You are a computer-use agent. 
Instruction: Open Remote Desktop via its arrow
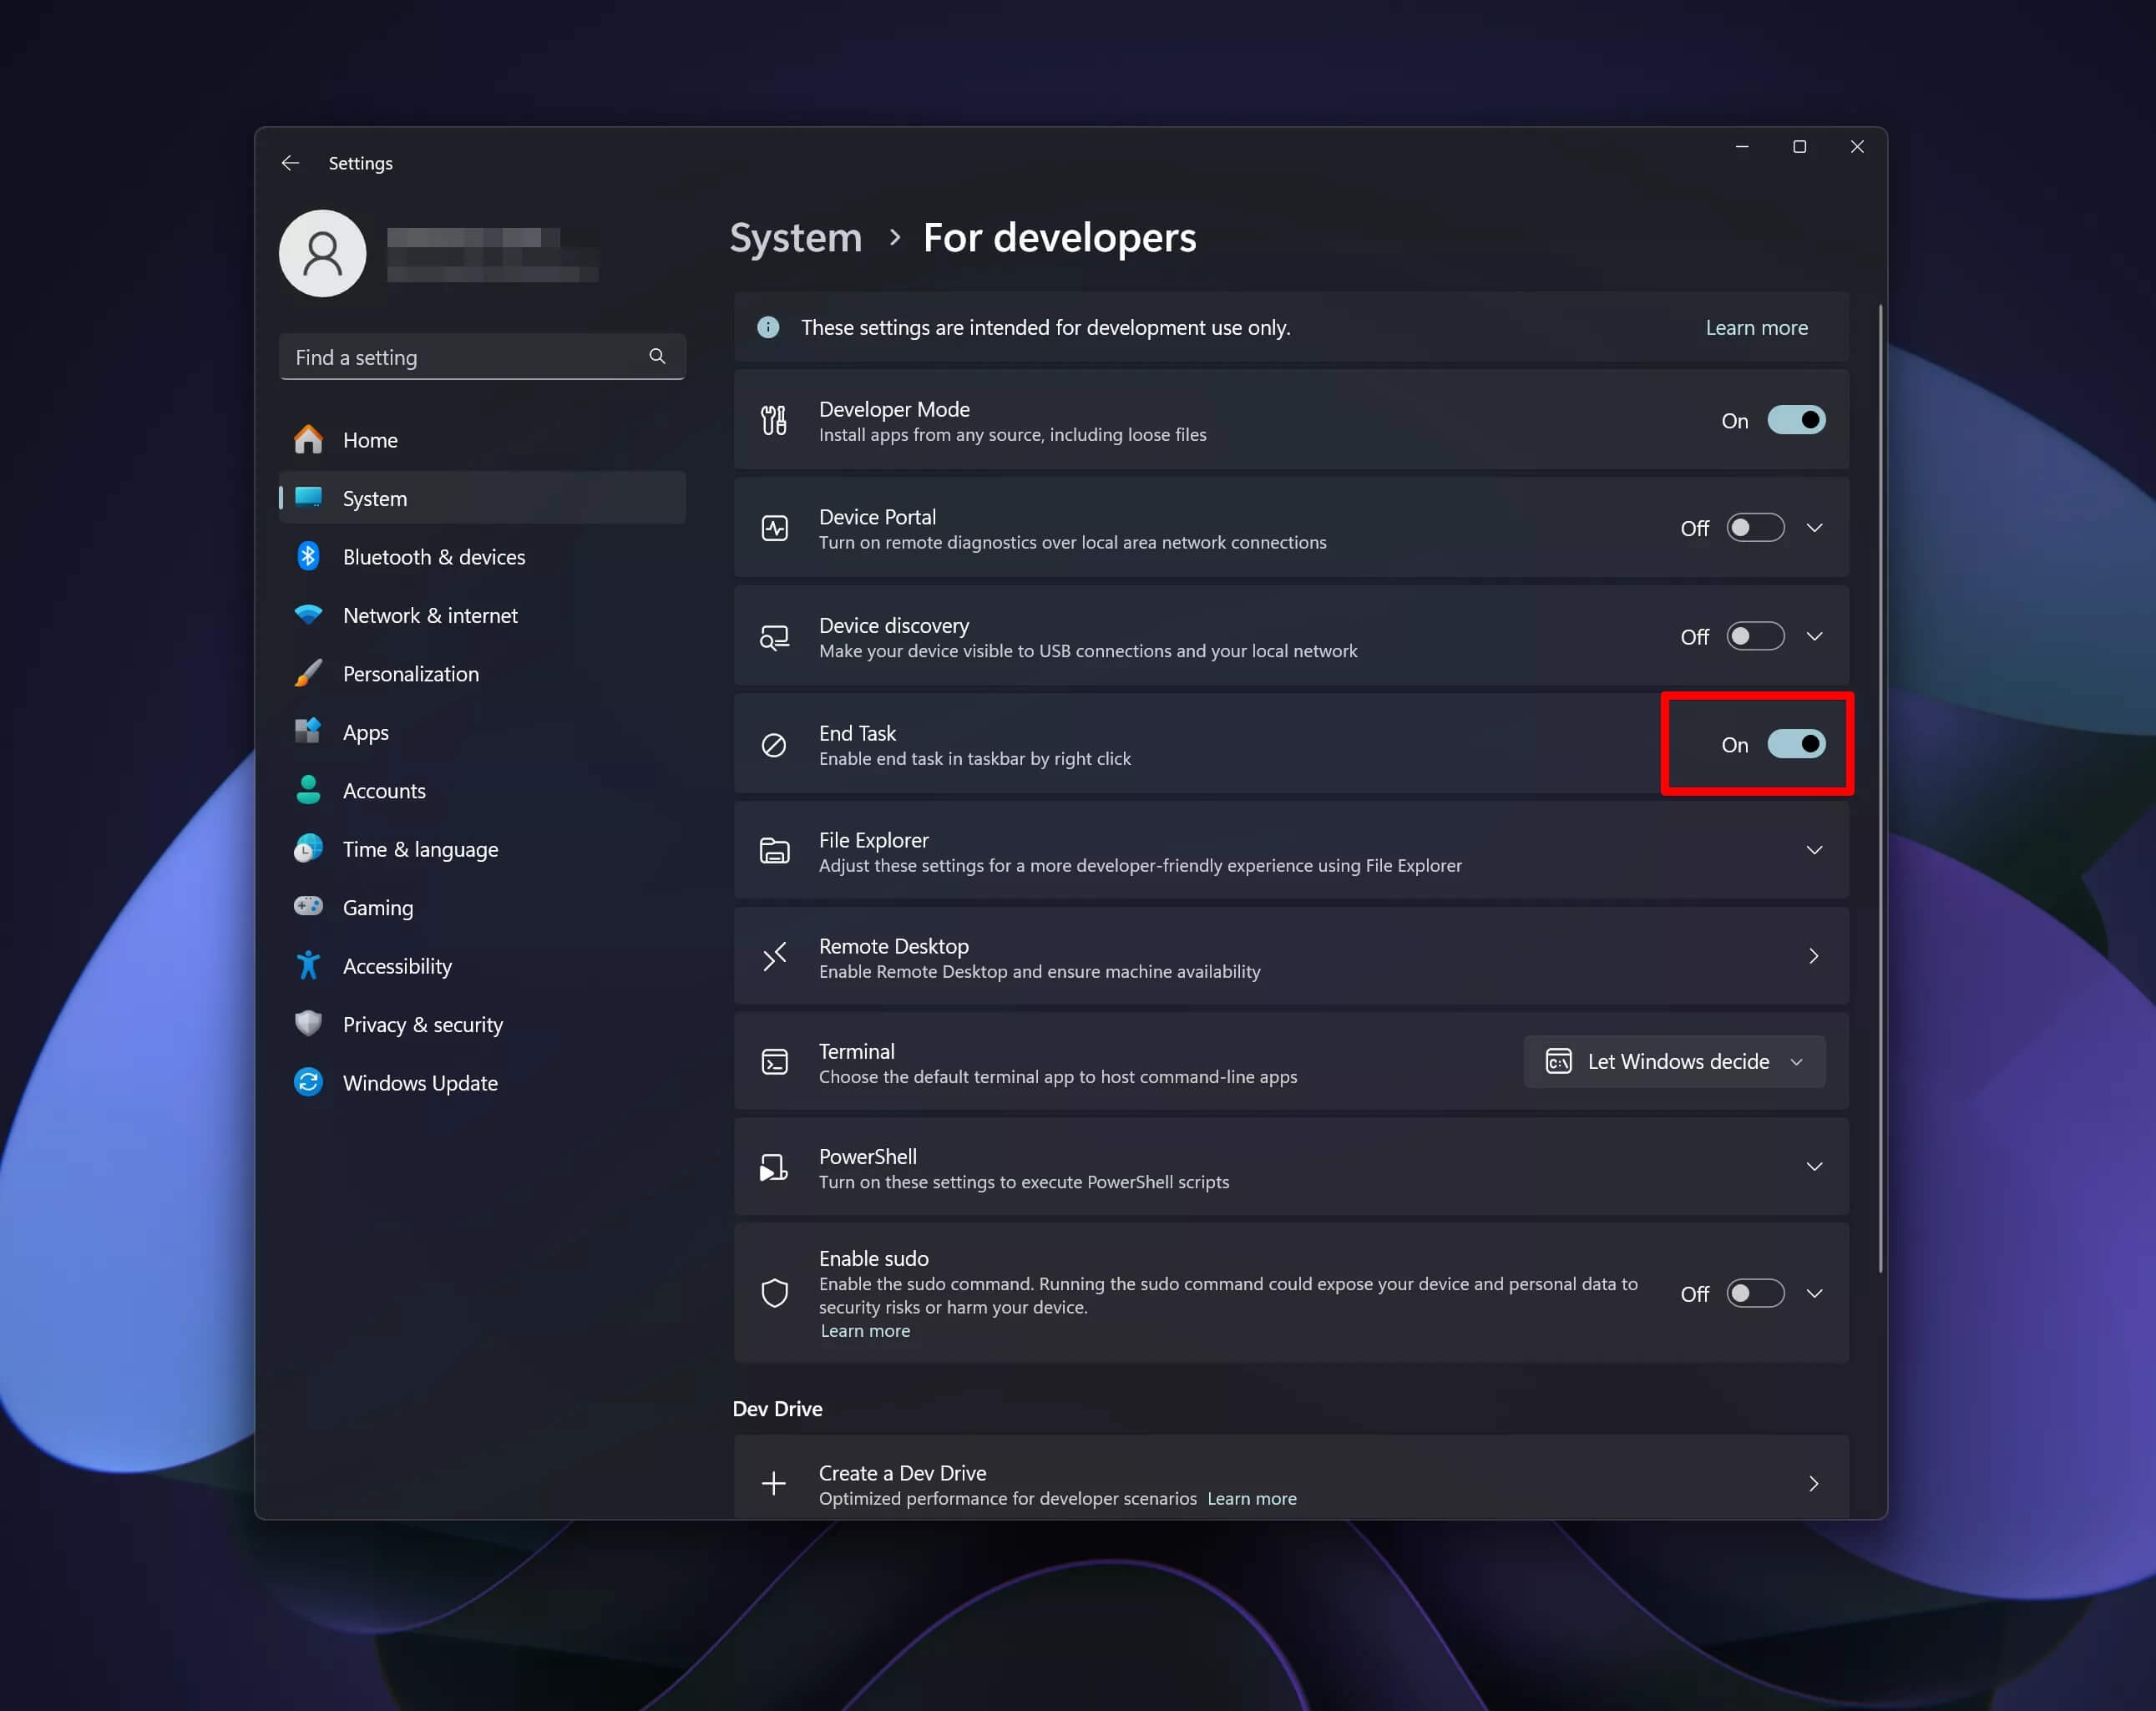[1814, 956]
